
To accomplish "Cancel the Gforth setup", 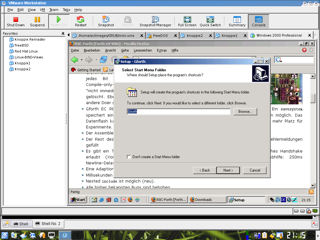I will click(255, 170).
